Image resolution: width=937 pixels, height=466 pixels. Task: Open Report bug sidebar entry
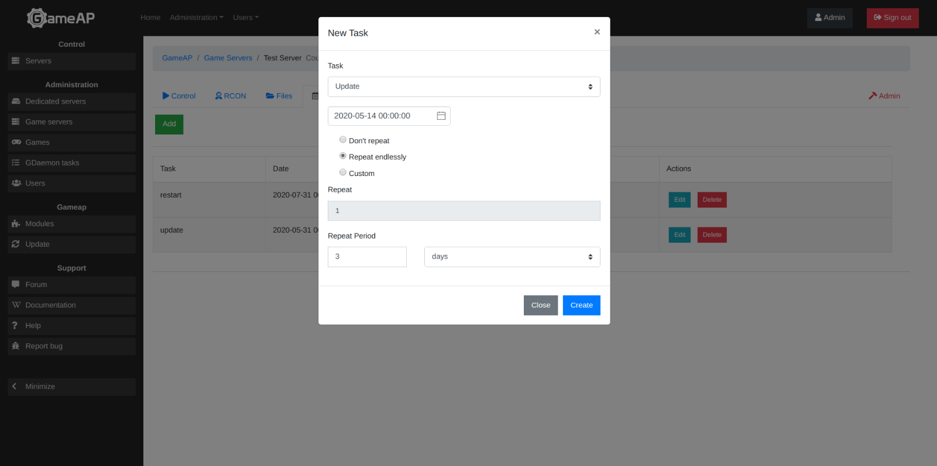coord(71,346)
